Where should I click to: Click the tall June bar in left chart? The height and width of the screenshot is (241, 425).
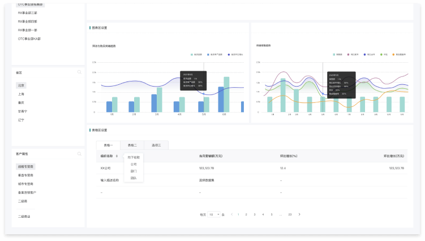point(226,94)
